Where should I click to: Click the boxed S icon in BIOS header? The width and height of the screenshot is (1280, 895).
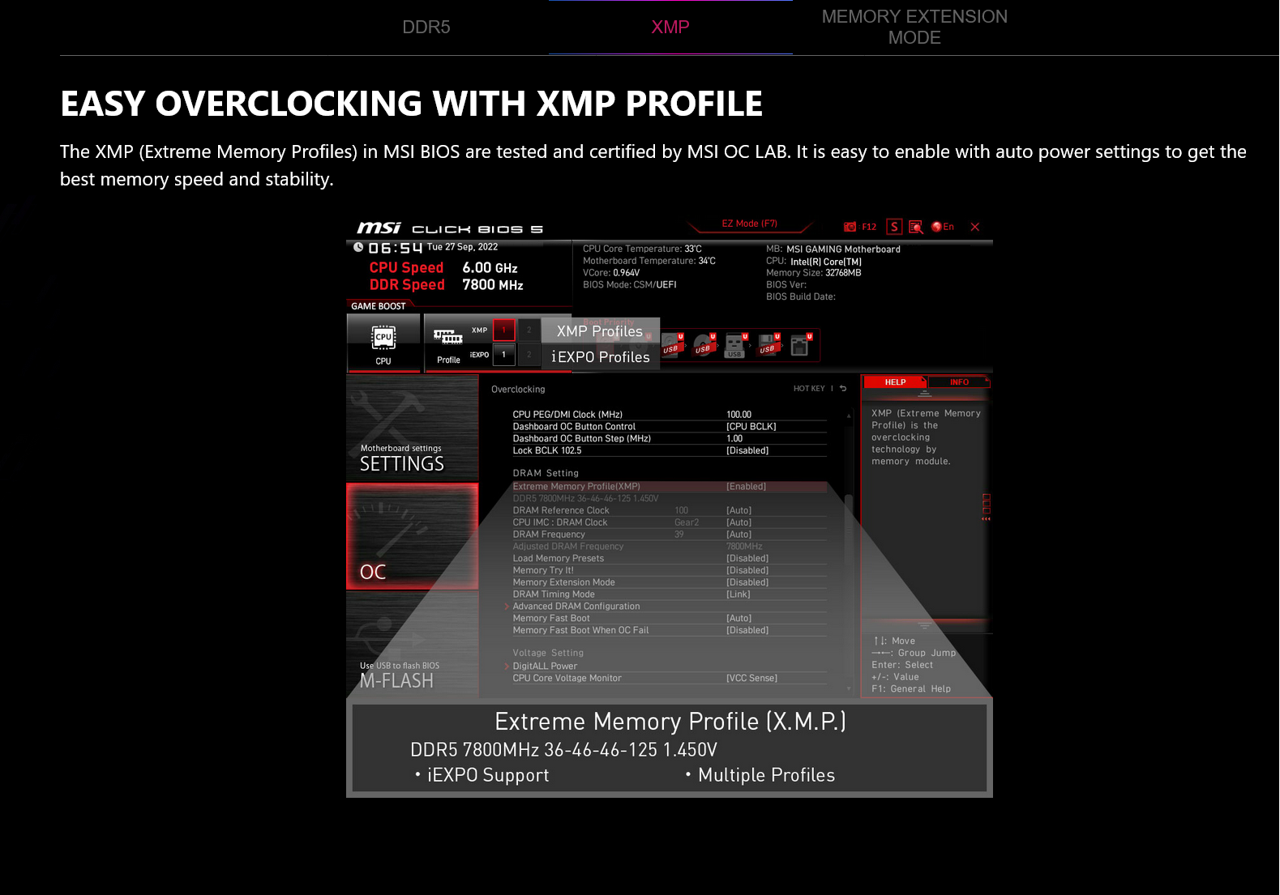(x=894, y=227)
